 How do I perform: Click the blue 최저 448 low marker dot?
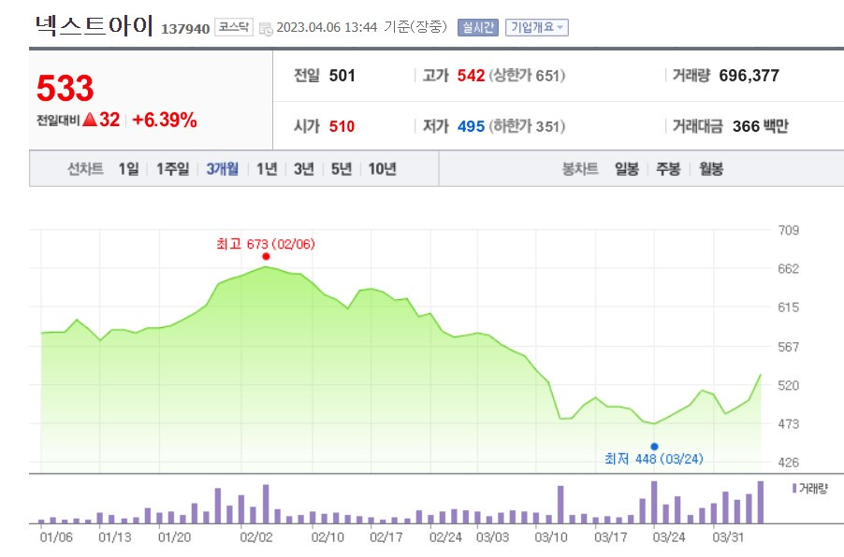coord(653,446)
